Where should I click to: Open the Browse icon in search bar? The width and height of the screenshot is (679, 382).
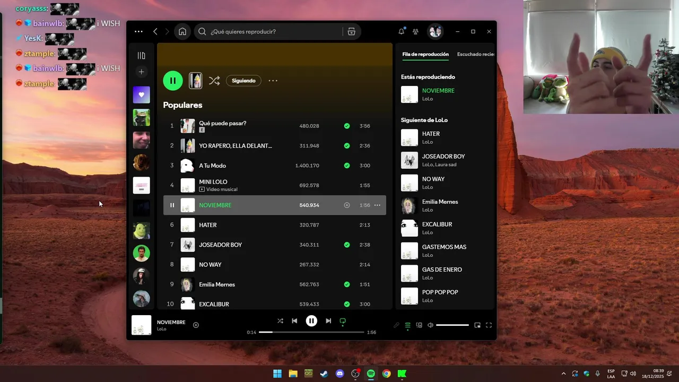(x=351, y=32)
